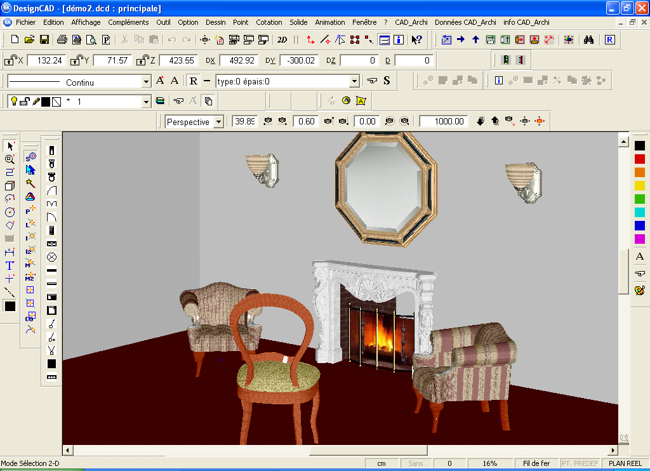650x471 pixels.
Task: Open the Dessin menu
Action: click(216, 22)
